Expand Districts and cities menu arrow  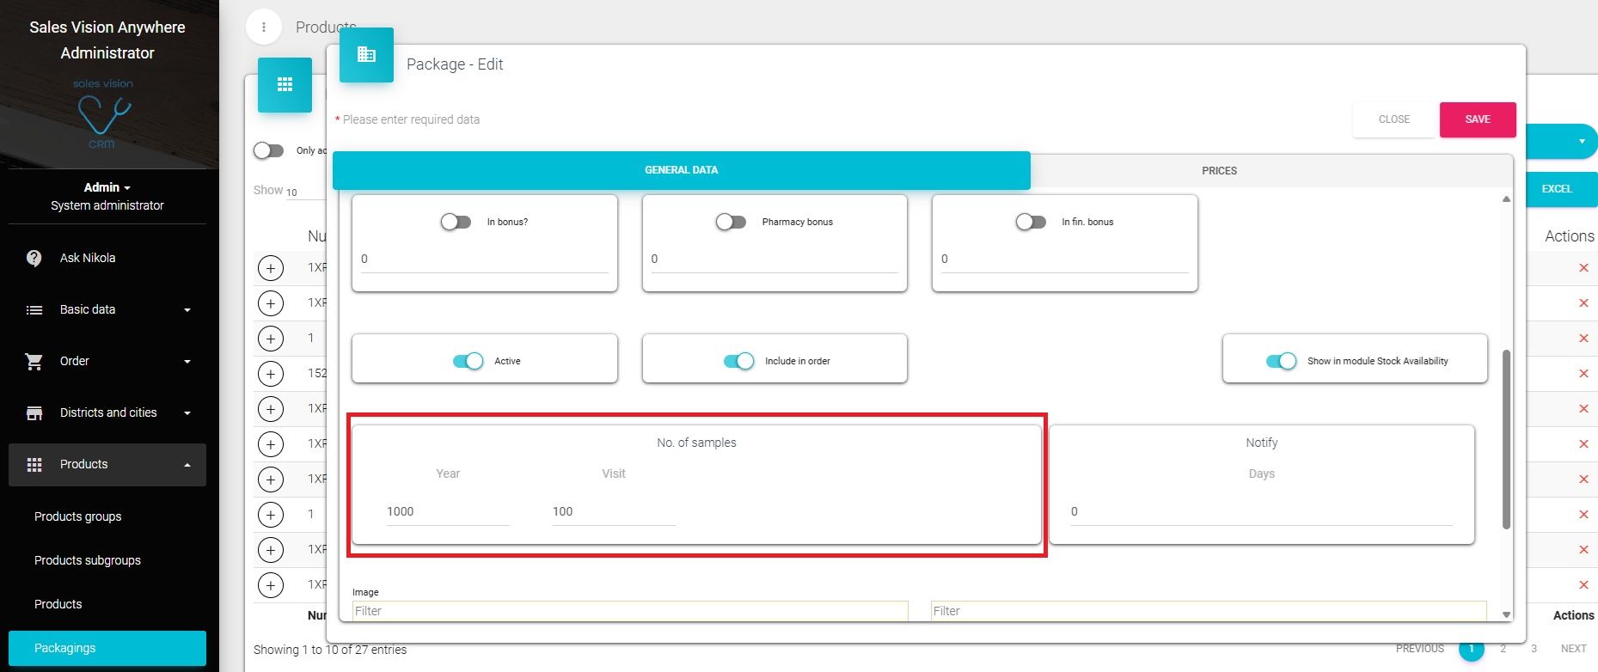pos(187,413)
